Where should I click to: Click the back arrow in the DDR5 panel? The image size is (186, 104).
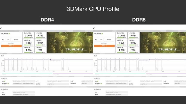(x=94, y=28)
